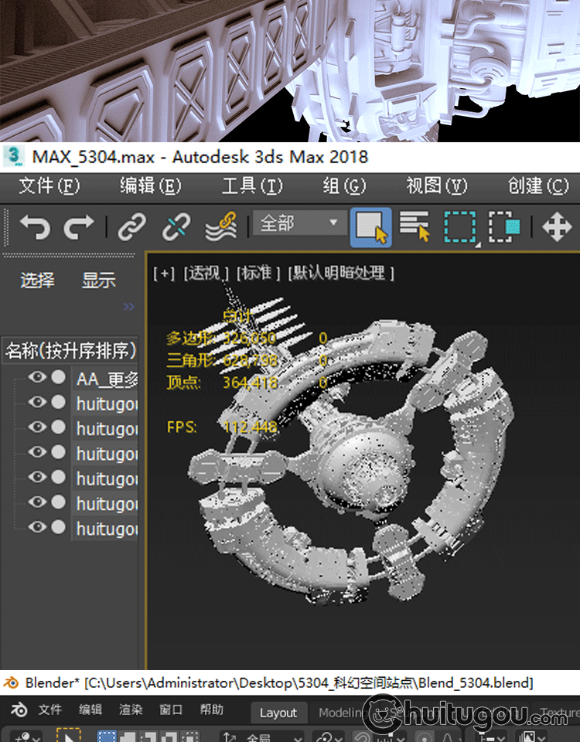Toggle visibility eye of the last huitugou item
The image size is (580, 742).
36,527
